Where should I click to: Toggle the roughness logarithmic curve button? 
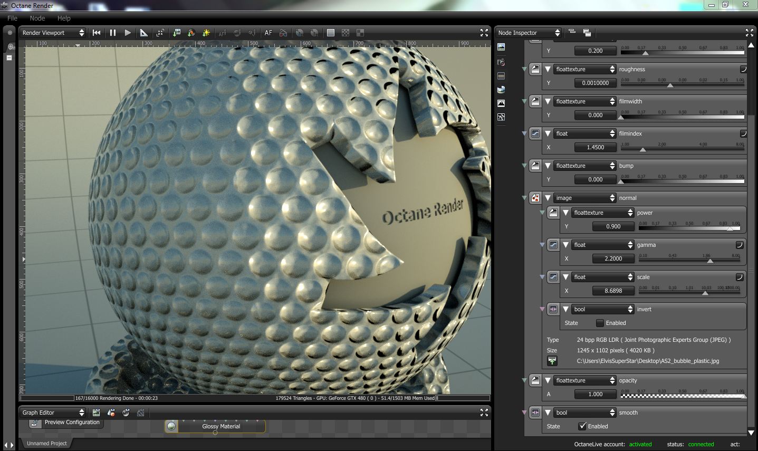coord(743,69)
